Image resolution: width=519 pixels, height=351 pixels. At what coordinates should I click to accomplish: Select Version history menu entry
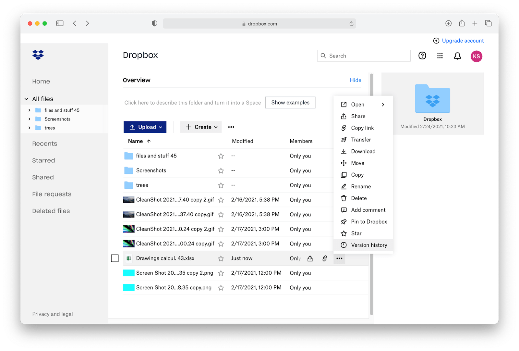click(363, 245)
